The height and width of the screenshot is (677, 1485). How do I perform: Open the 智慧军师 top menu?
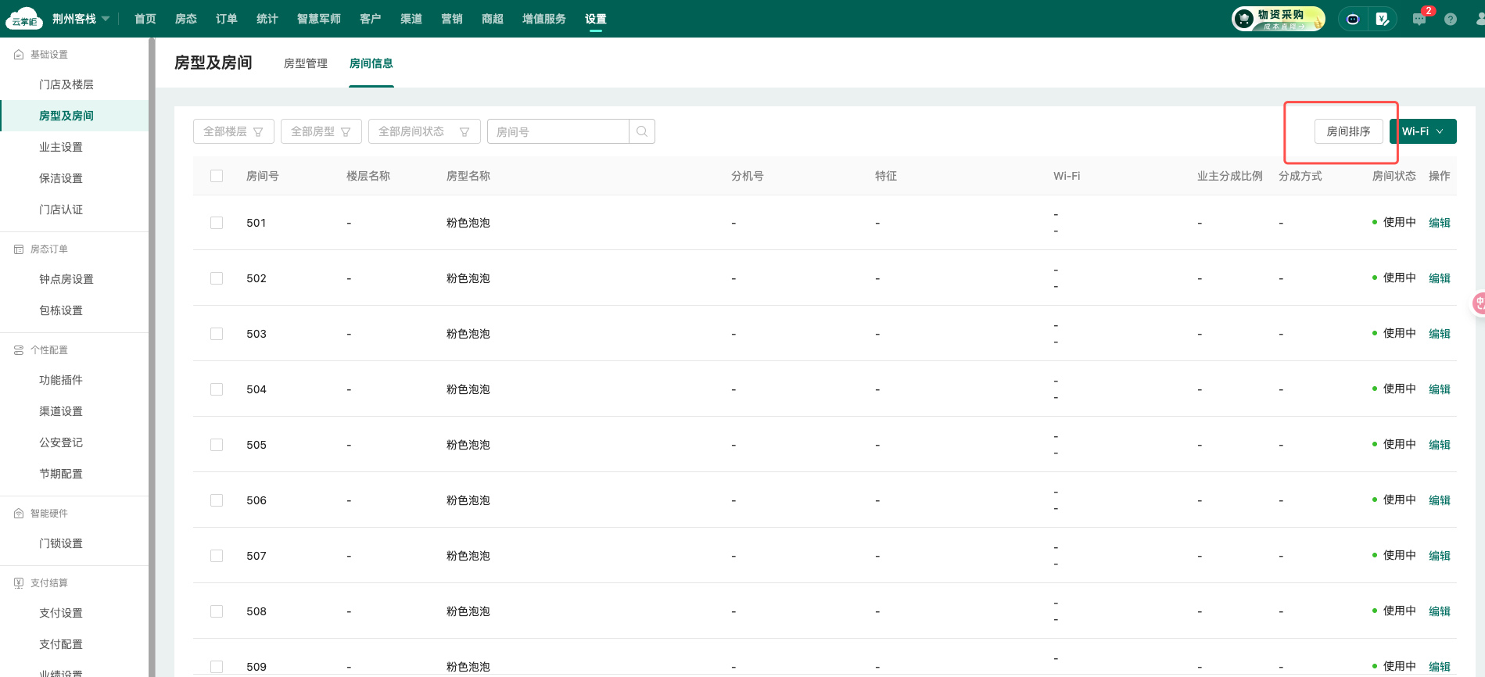(x=319, y=19)
